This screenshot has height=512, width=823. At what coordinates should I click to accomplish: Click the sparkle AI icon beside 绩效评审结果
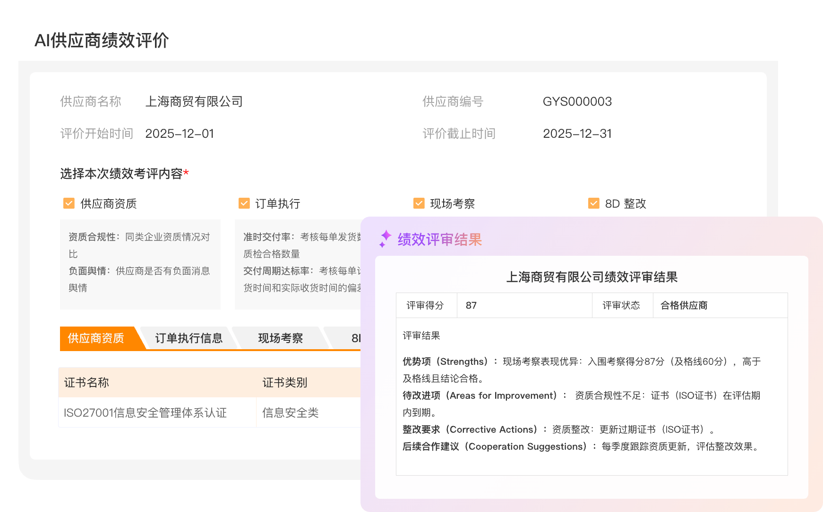tap(386, 239)
